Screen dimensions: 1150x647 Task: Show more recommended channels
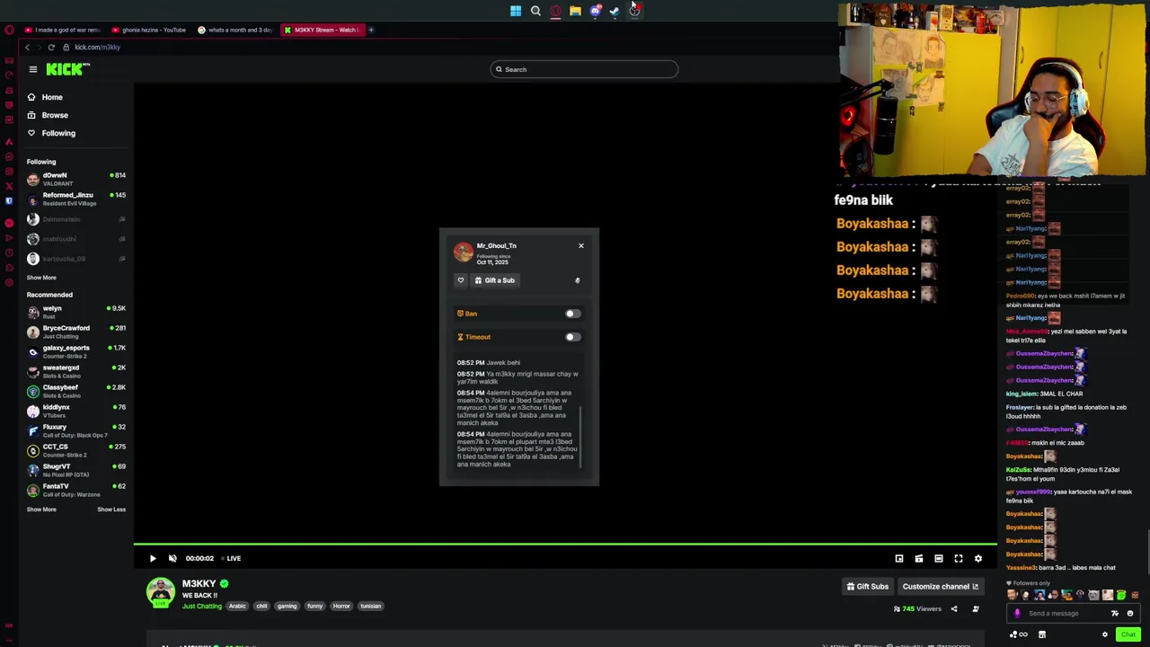point(41,510)
